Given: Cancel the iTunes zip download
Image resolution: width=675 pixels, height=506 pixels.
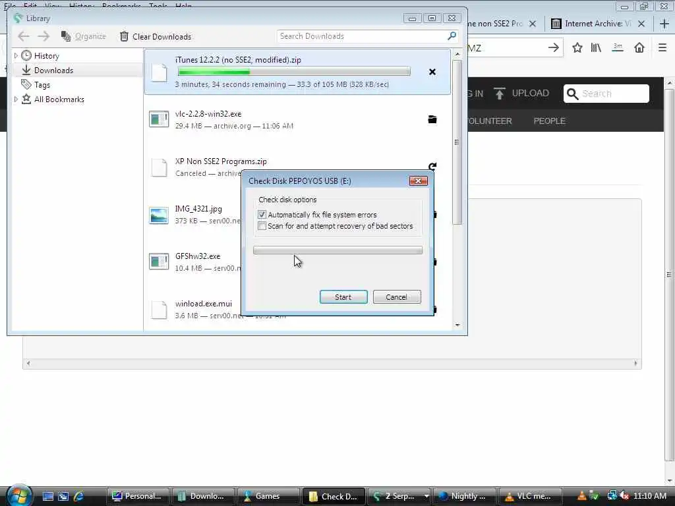Looking at the screenshot, I should pyautogui.click(x=432, y=72).
